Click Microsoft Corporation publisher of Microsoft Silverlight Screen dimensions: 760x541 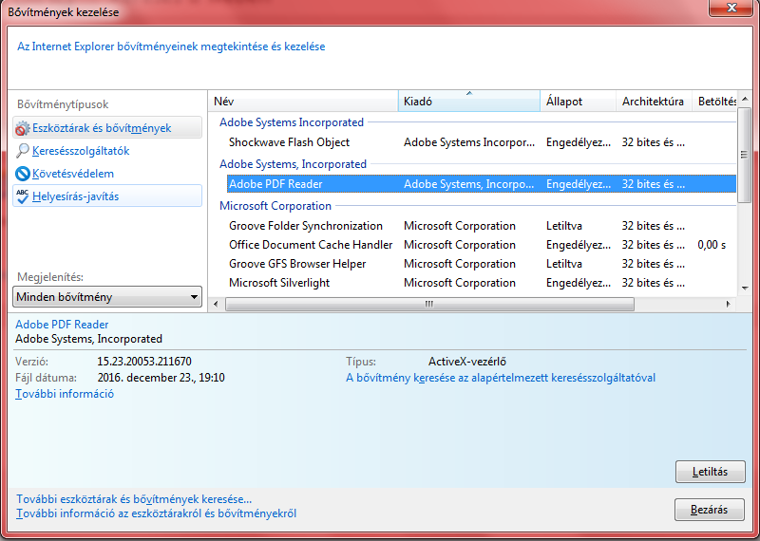(460, 283)
